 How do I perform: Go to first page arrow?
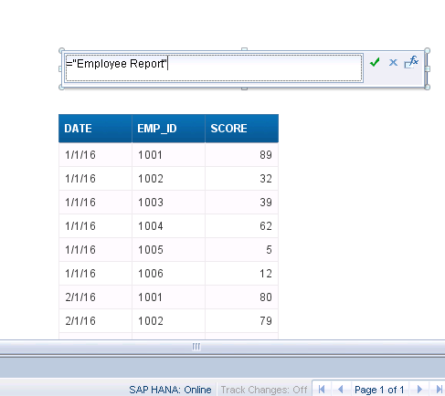pyautogui.click(x=322, y=389)
